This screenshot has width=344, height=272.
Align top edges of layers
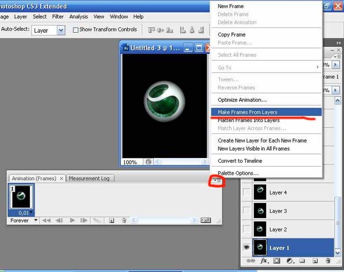tap(151, 30)
